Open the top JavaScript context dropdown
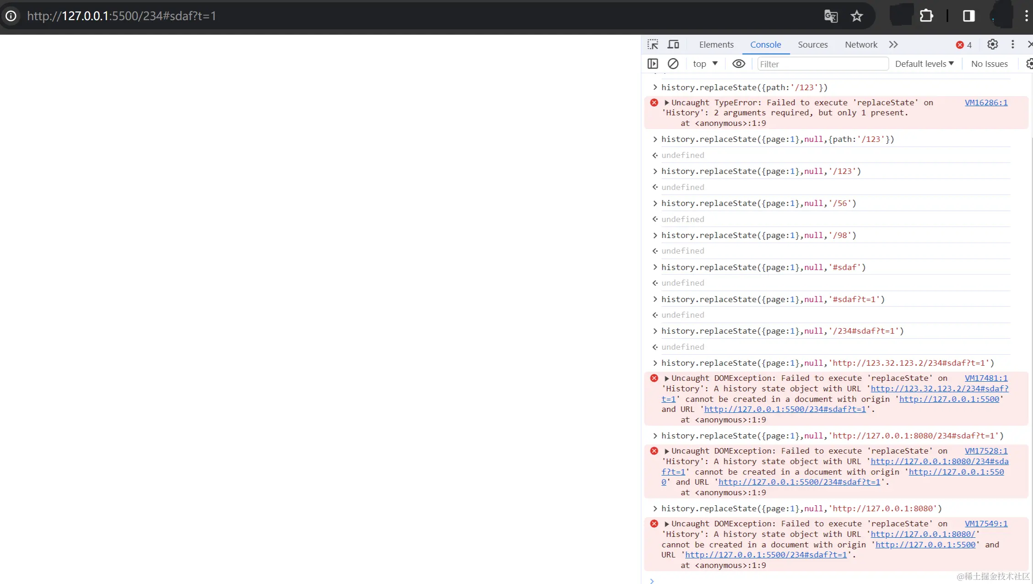This screenshot has width=1033, height=584. (x=705, y=64)
